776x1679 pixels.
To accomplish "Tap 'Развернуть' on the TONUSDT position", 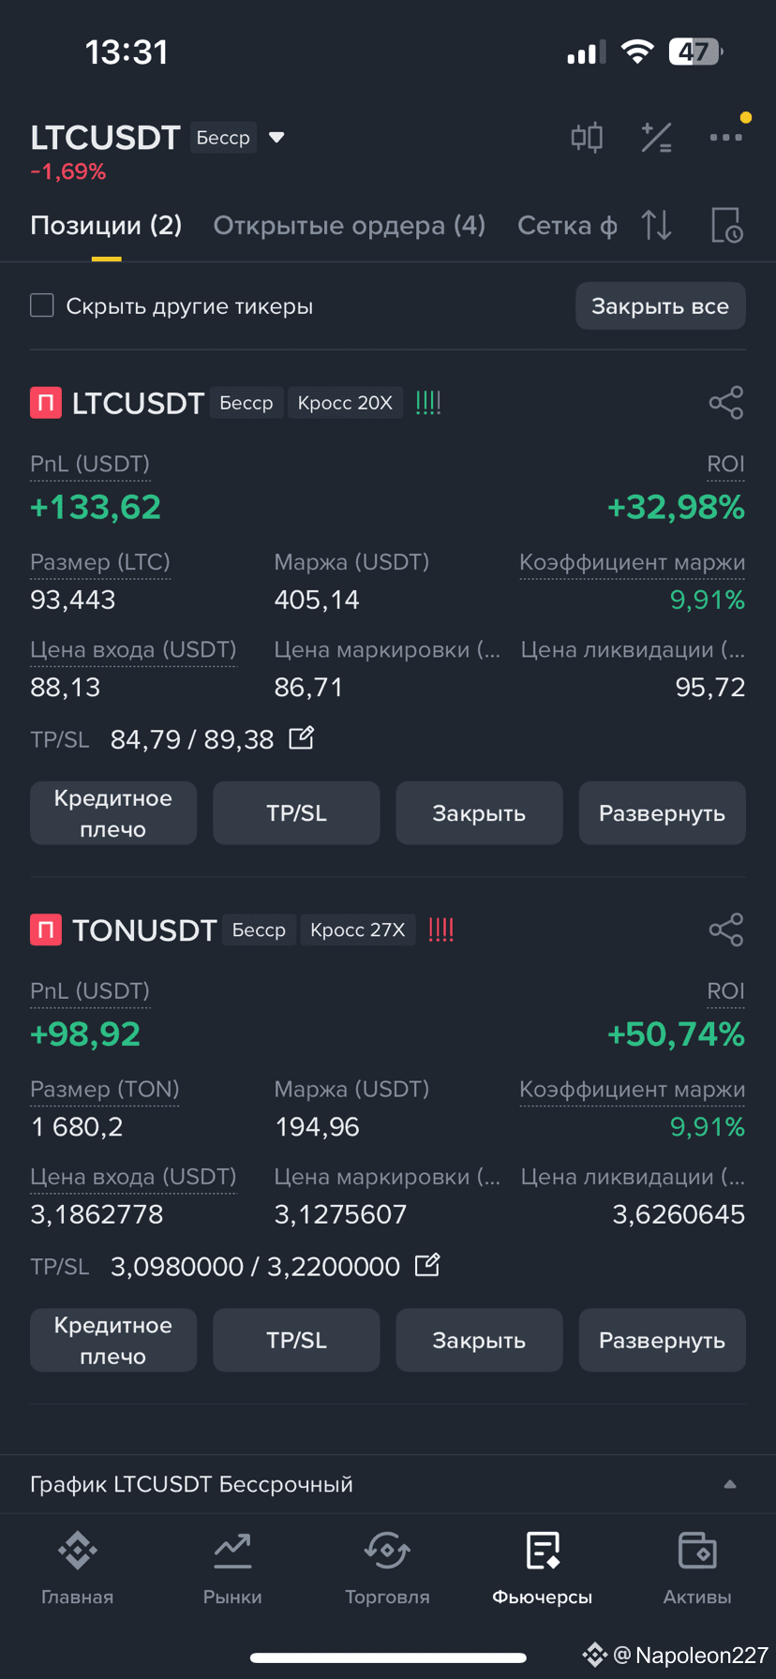I will (662, 1340).
